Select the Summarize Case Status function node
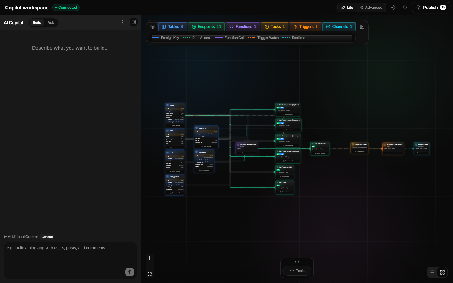 point(247,149)
